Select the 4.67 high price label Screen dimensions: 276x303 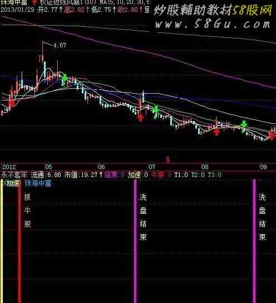click(x=60, y=45)
